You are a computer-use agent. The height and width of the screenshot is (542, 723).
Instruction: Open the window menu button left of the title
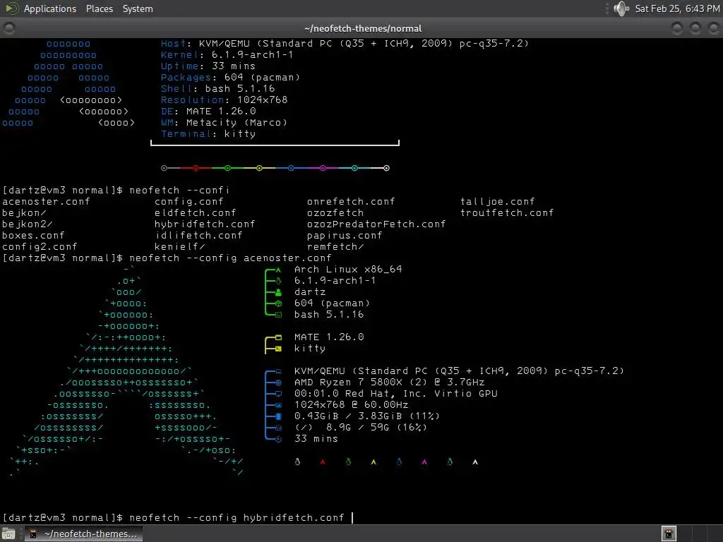tap(8, 28)
